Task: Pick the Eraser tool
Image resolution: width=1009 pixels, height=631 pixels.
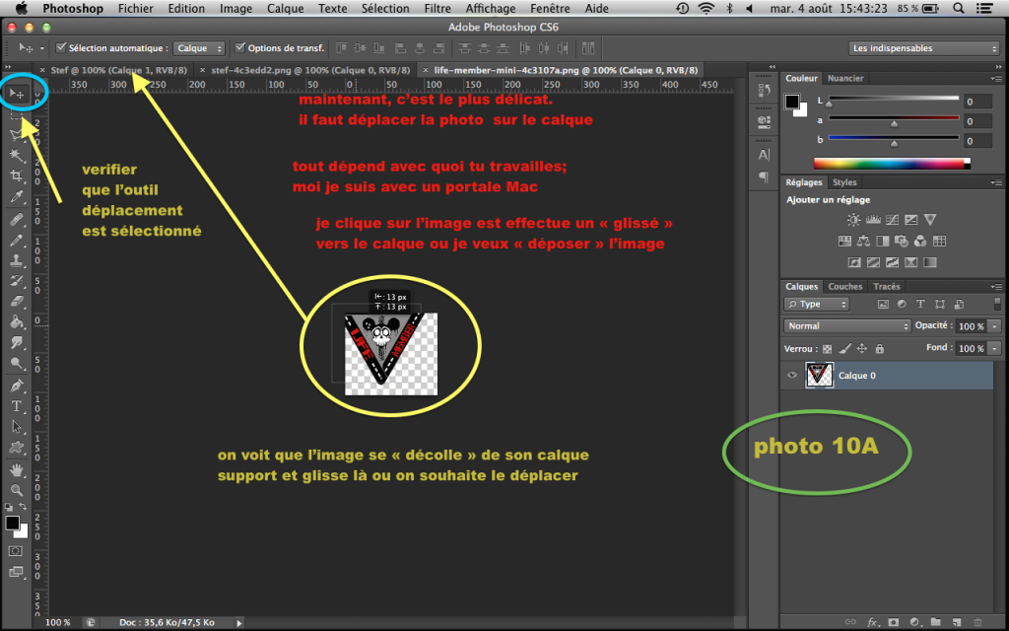Action: pyautogui.click(x=17, y=302)
